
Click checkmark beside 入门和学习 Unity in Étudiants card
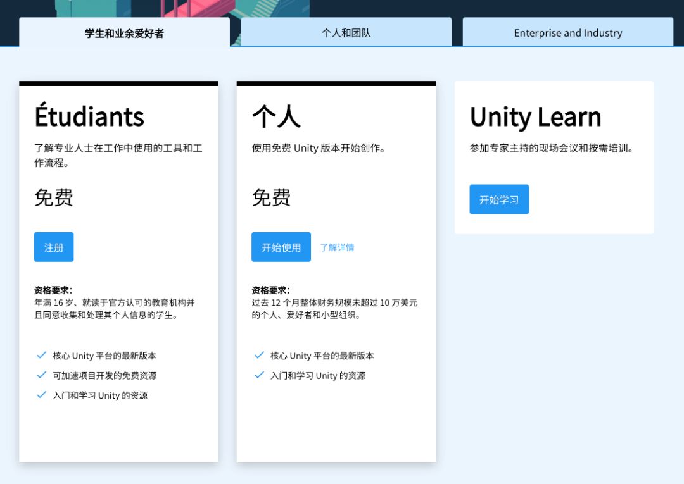point(41,395)
